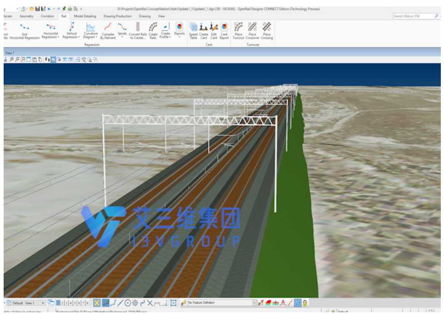444x315 pixels.
Task: Expand the Create Profile dropdown
Action: click(x=165, y=31)
